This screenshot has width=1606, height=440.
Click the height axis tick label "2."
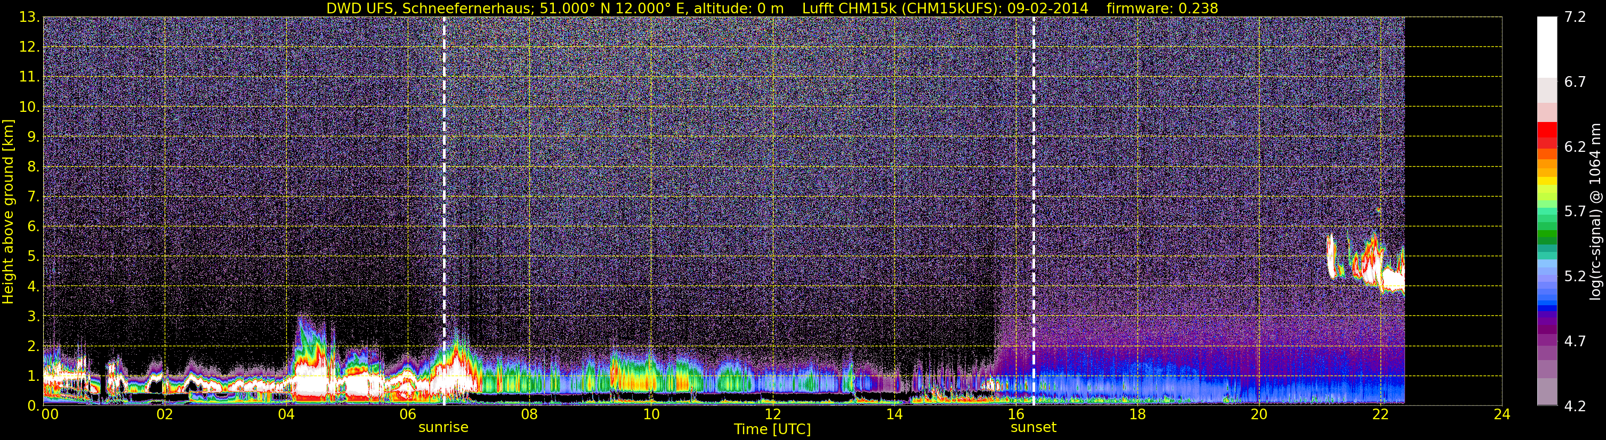(x=33, y=346)
